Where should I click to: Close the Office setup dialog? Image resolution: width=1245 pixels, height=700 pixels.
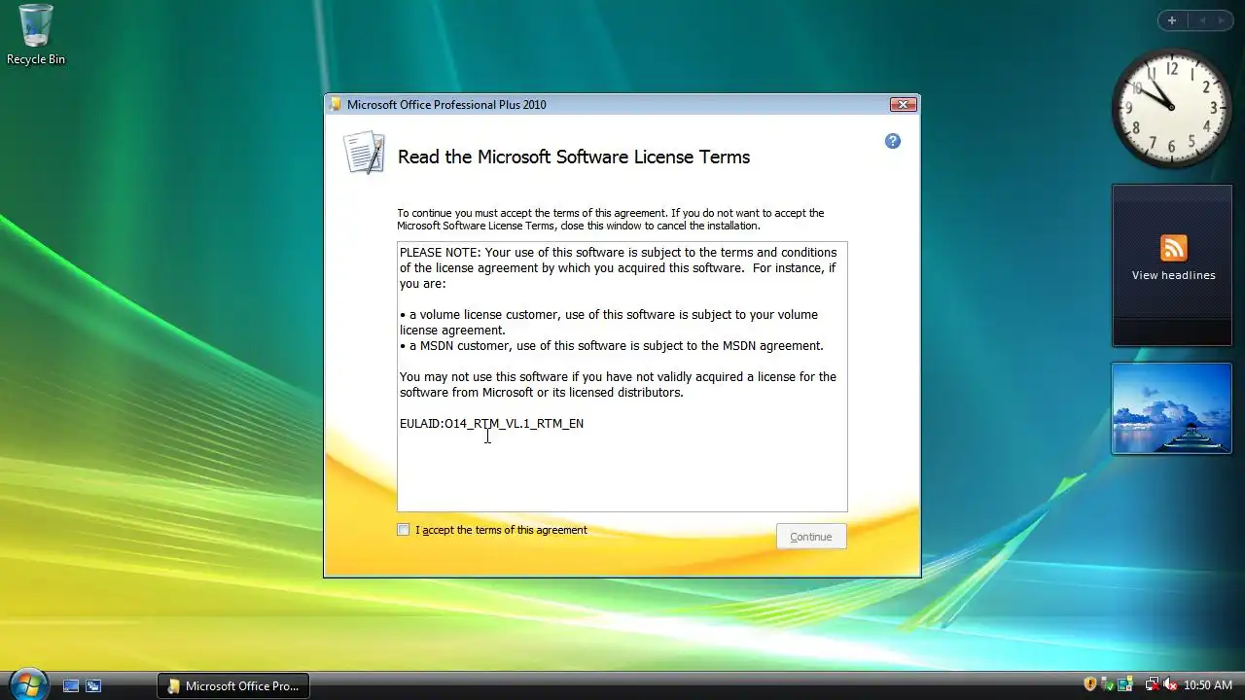[x=903, y=105]
